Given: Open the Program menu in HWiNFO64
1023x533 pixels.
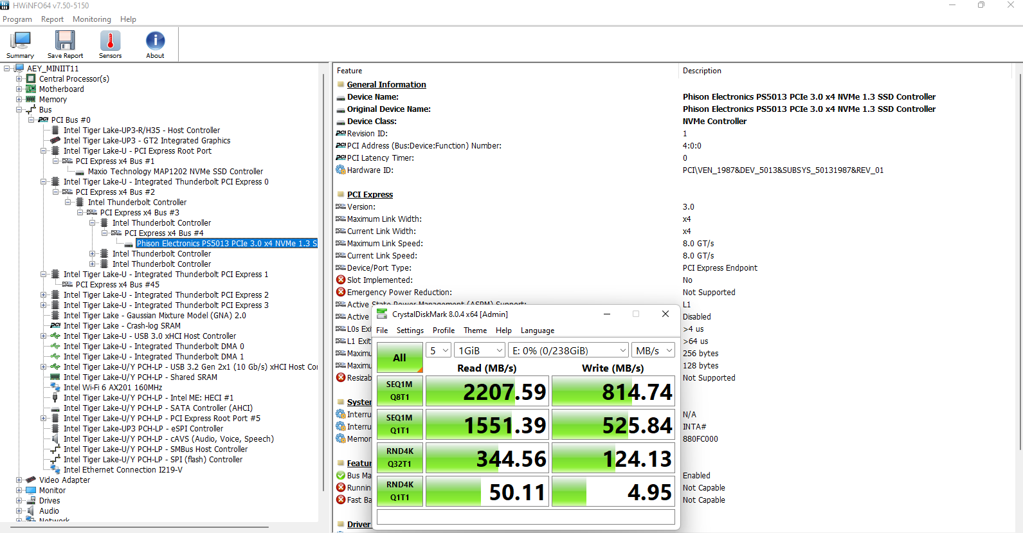Looking at the screenshot, I should pyautogui.click(x=17, y=19).
